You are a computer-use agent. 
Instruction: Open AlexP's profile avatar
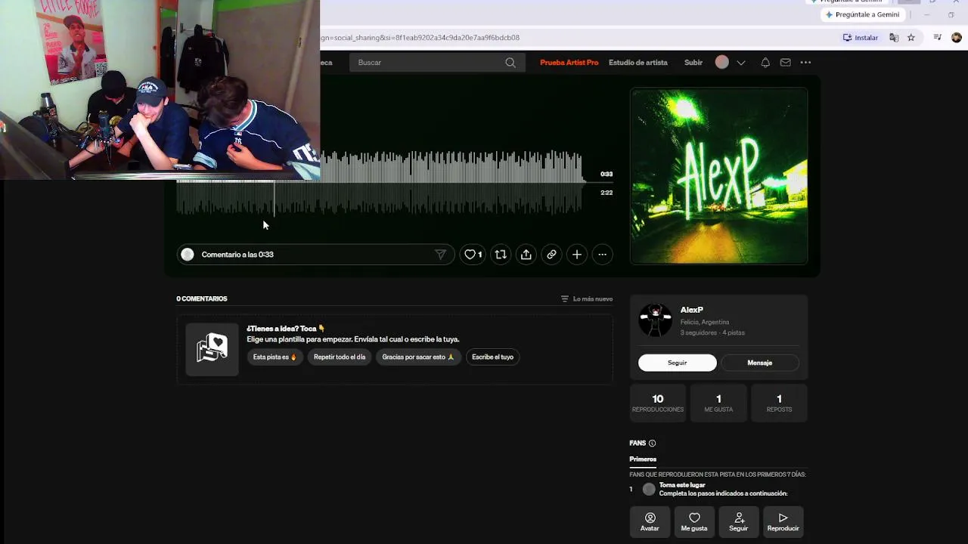655,320
